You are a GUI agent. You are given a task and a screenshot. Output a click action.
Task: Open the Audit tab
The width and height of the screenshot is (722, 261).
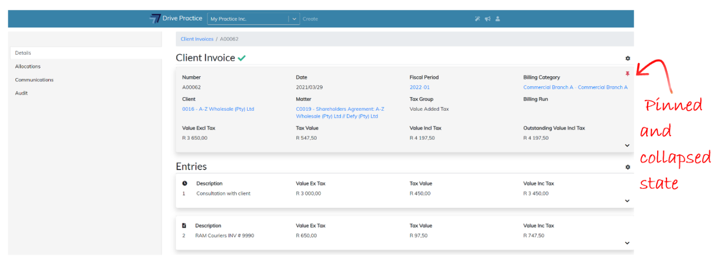click(x=21, y=93)
